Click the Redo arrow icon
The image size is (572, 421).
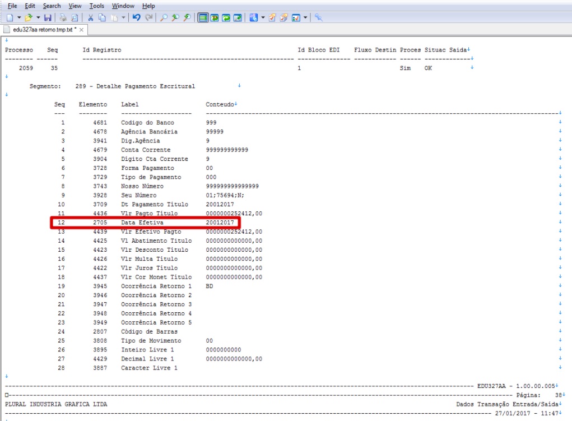(149, 17)
